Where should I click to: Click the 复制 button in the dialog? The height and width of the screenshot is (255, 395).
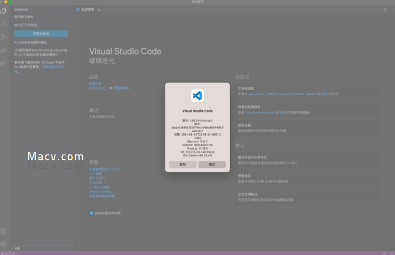pyautogui.click(x=183, y=165)
